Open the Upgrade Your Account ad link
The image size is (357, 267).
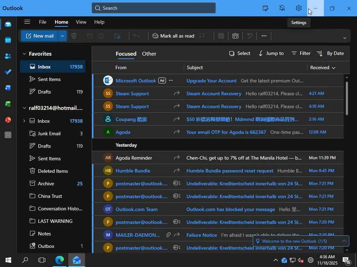211,81
